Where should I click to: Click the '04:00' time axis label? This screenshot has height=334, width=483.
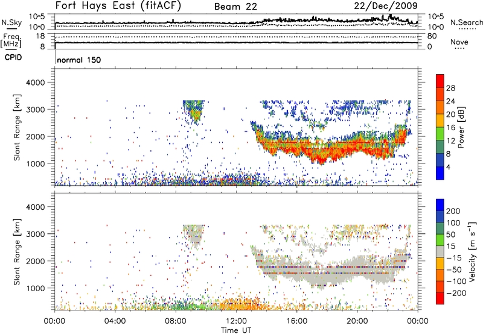click(115, 321)
